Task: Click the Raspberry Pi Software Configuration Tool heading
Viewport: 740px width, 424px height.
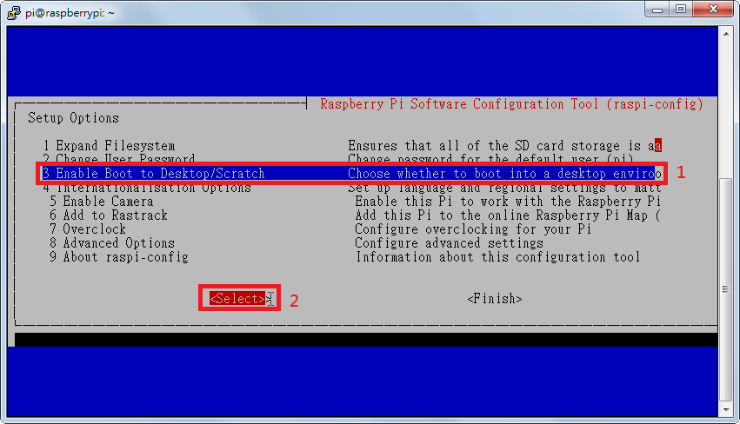Action: 511,104
